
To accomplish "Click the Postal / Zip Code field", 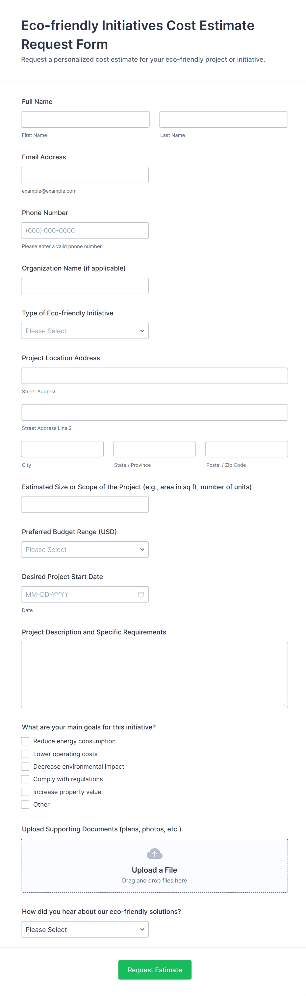I will (x=246, y=449).
